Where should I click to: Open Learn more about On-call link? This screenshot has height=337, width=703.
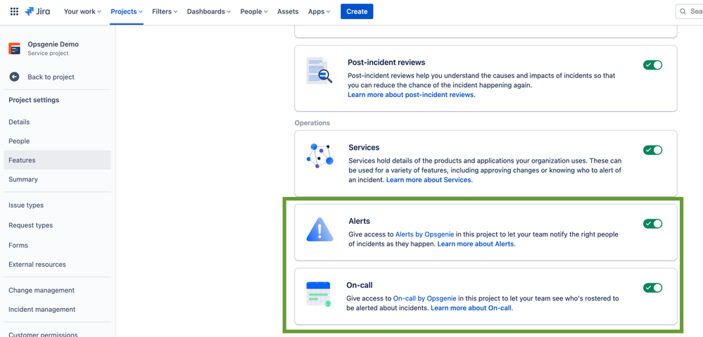click(471, 308)
